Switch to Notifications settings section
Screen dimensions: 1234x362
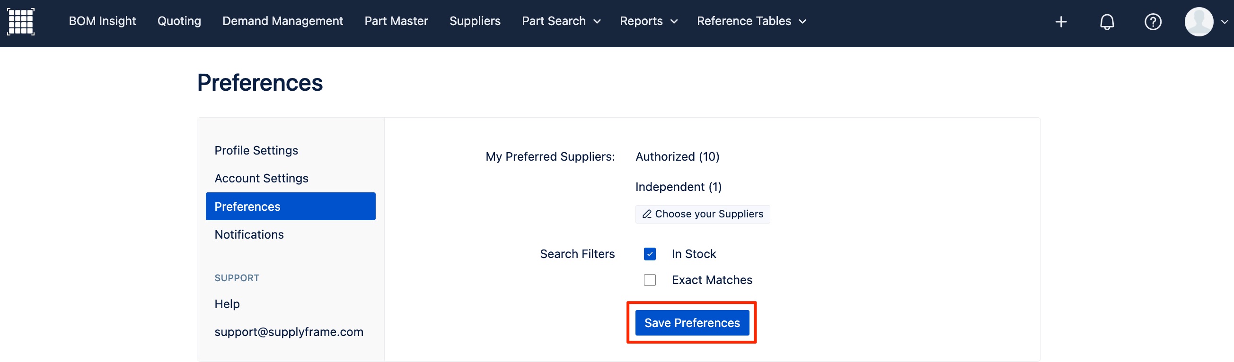point(249,234)
